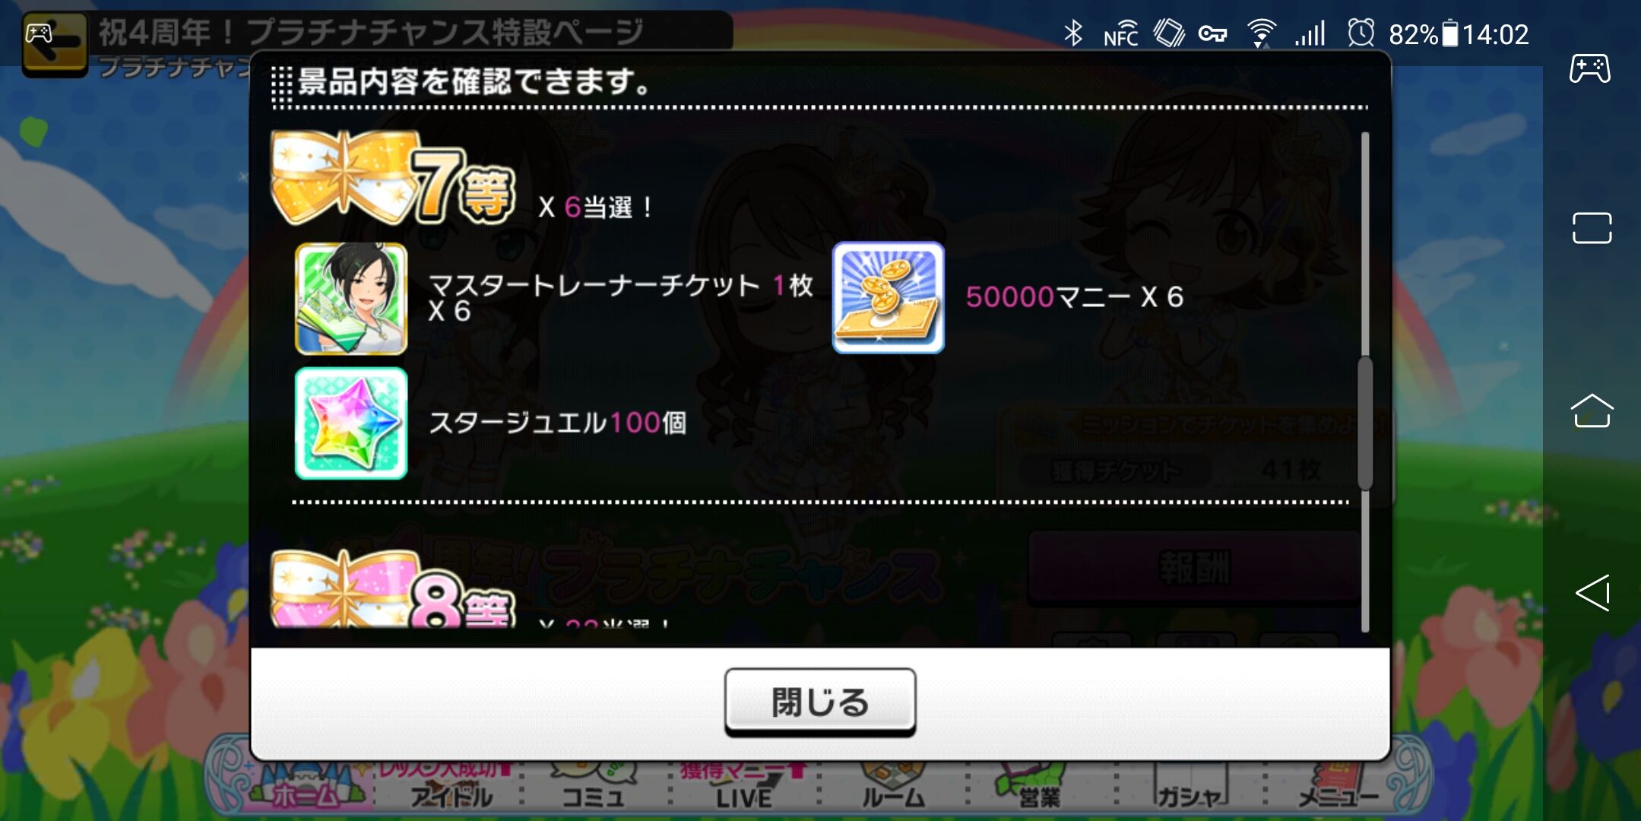Tap the gamepad icon in side bar
The image size is (1641, 821).
(x=1590, y=68)
